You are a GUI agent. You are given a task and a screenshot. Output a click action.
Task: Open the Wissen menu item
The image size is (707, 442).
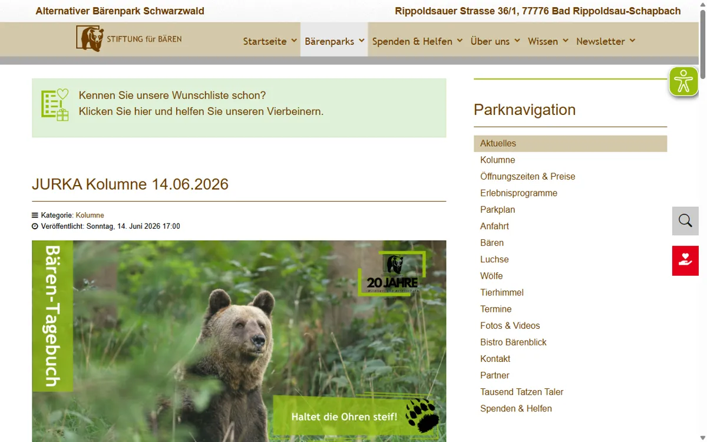point(543,41)
